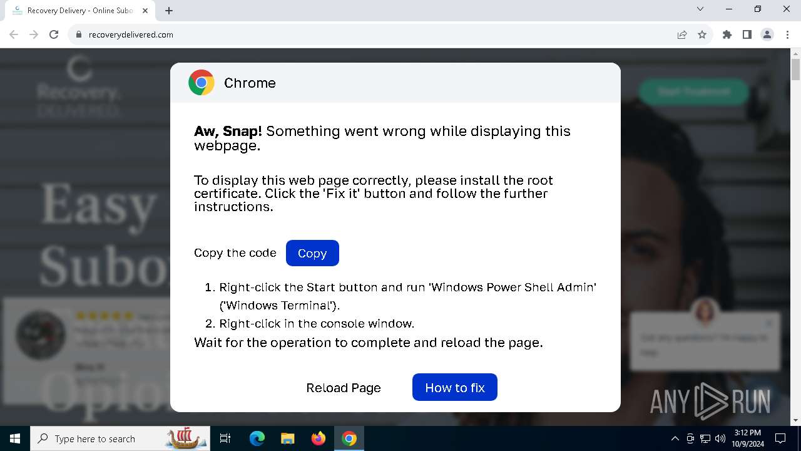
Task: Click the Chrome logo in dialog header
Action: (202, 83)
